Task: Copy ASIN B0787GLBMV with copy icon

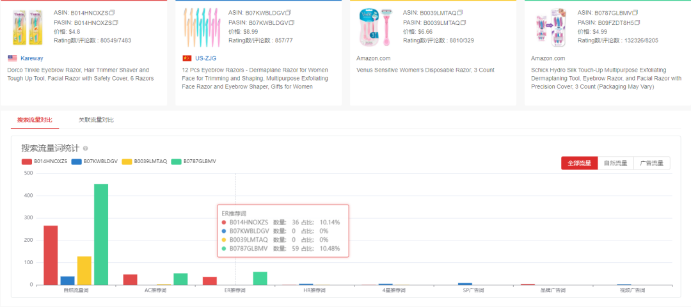Action: [636, 13]
